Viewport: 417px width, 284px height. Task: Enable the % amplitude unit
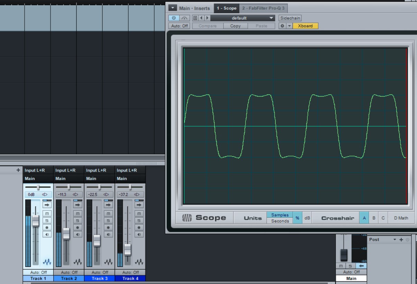297,218
